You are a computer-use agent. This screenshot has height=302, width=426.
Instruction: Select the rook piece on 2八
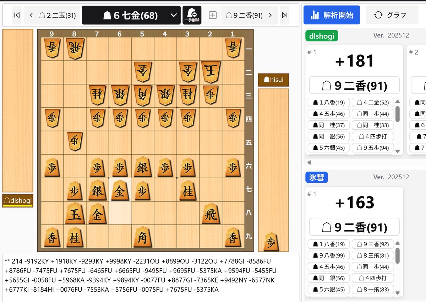coord(211,213)
